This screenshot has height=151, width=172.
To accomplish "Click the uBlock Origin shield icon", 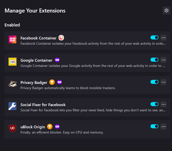I will [x=12, y=128].
